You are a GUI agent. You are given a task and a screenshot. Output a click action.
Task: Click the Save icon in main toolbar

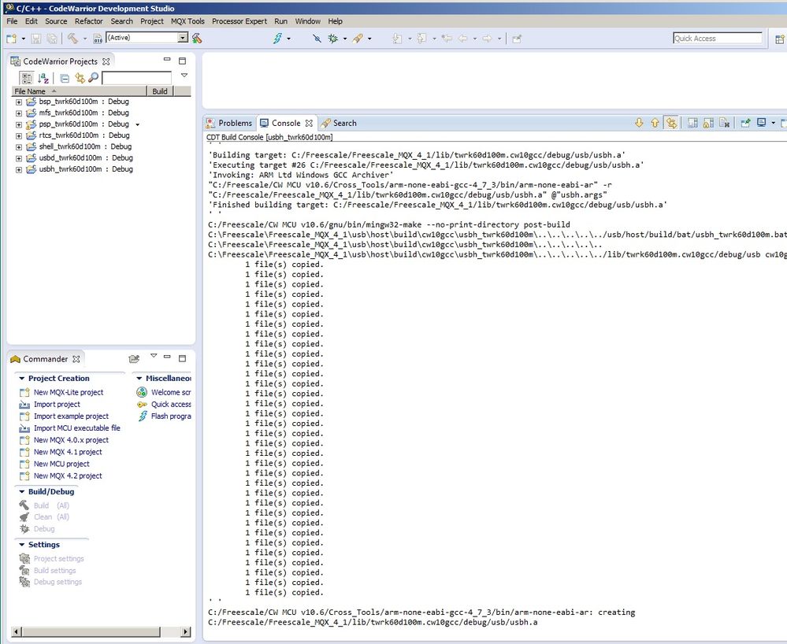[x=36, y=38]
